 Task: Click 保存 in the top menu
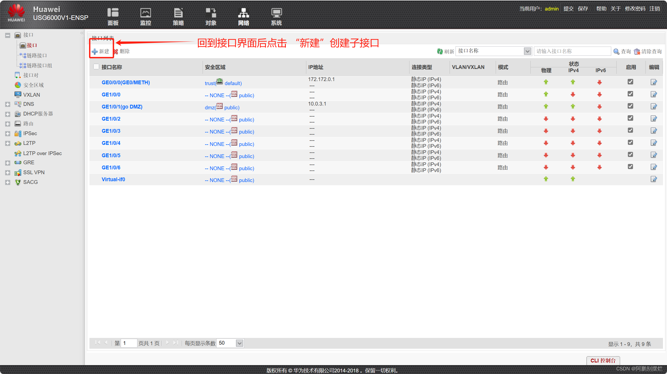[x=583, y=9]
